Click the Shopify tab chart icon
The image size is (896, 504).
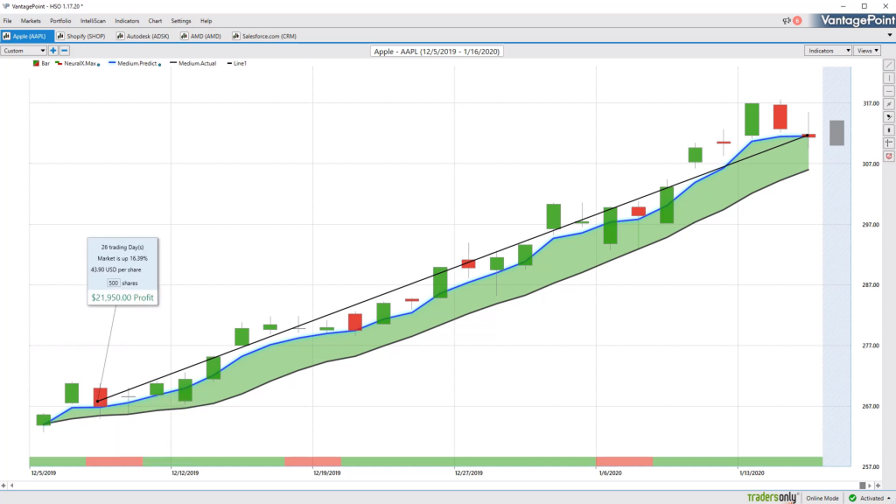pyautogui.click(x=60, y=36)
